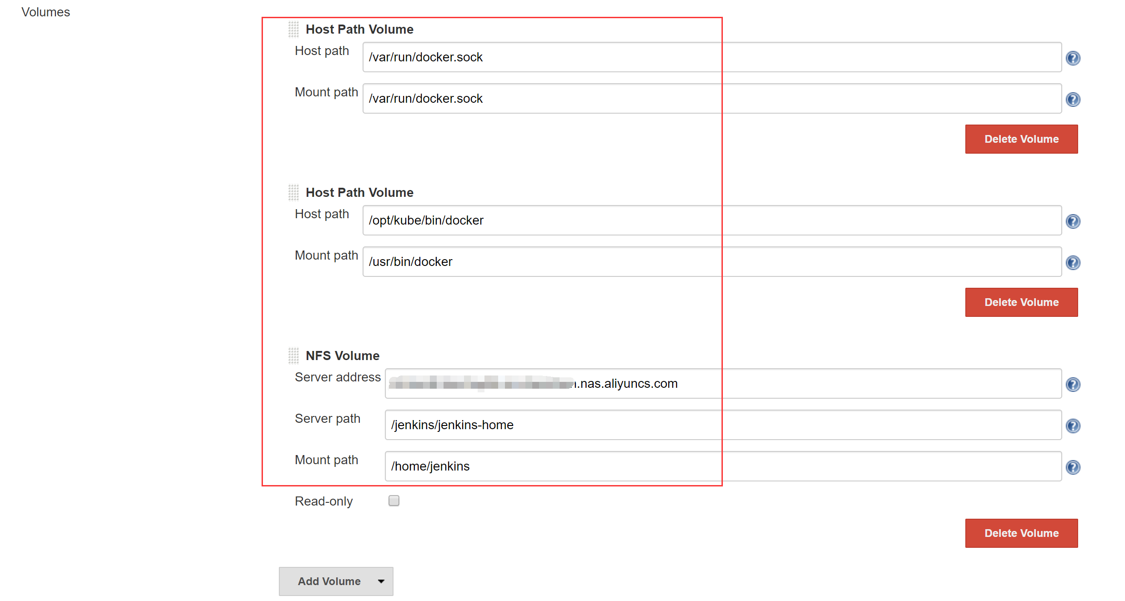Open help for NFS Server path
This screenshot has width=1125, height=601.
pyautogui.click(x=1073, y=426)
